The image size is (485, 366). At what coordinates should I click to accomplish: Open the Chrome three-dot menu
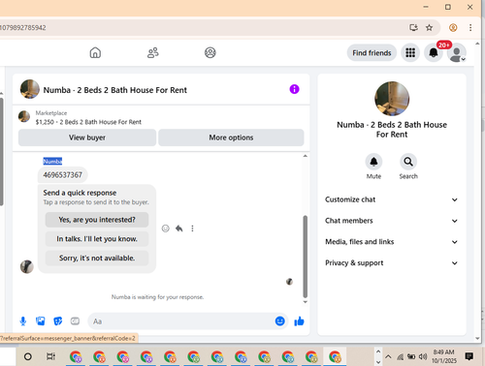click(470, 28)
